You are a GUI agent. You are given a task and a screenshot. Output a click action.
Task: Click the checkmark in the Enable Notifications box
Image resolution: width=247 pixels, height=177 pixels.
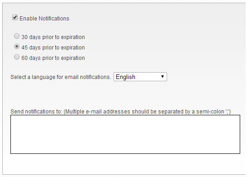15,17
